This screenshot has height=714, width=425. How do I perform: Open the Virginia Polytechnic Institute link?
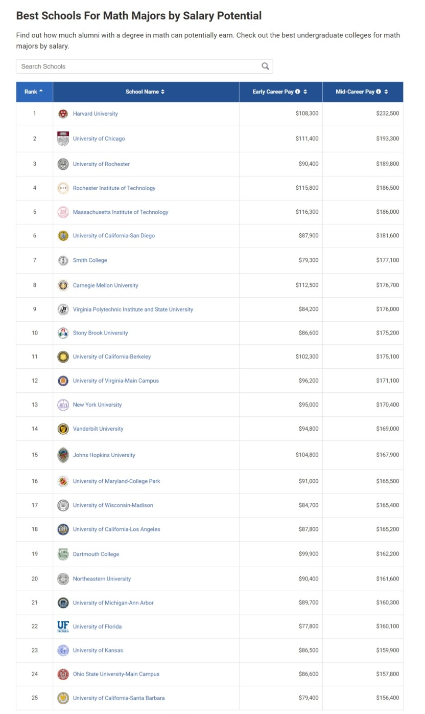click(x=133, y=309)
